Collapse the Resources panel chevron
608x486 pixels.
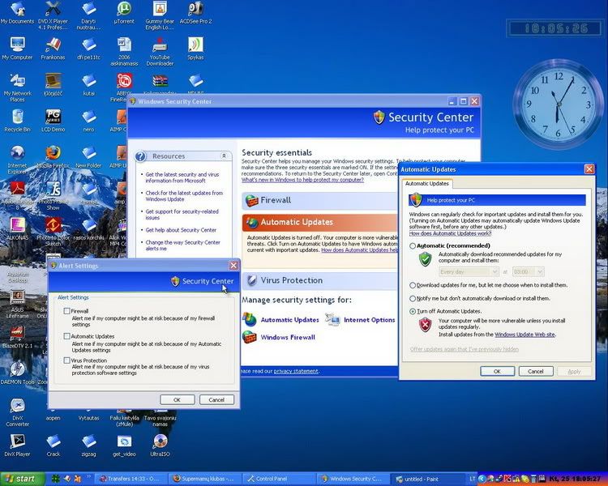point(224,156)
